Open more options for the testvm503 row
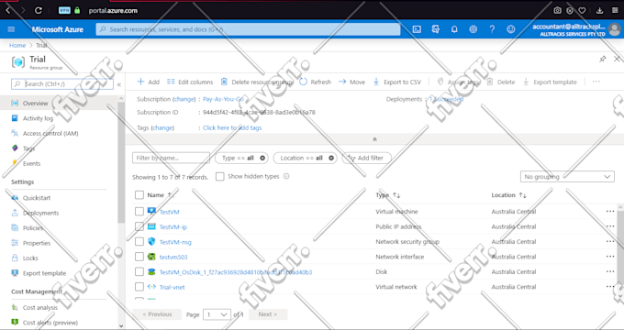Viewport: 624px width, 330px height. coord(609,257)
